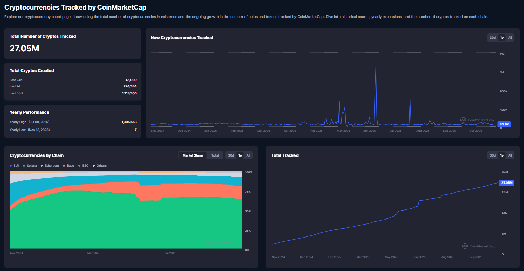Switch chain chart to Total view
Image resolution: width=524 pixels, height=271 pixels.
[x=215, y=155]
